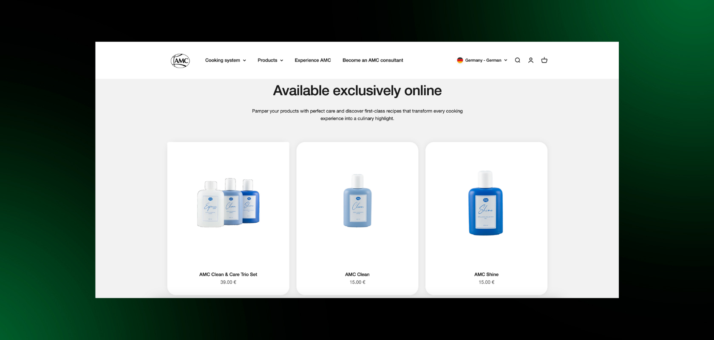Expand the Products menu chevron
Viewport: 714px width, 340px height.
[281, 60]
